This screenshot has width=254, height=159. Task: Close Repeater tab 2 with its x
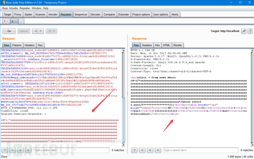tap(15, 21)
